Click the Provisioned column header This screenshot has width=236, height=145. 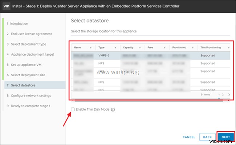pyautogui.click(x=179, y=47)
